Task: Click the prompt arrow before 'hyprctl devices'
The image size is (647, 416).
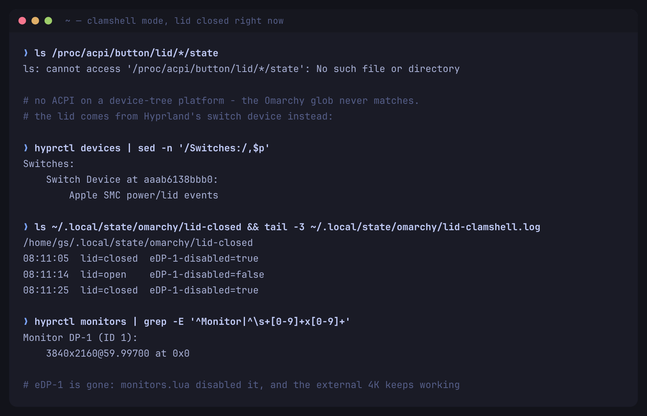Action: (26, 148)
